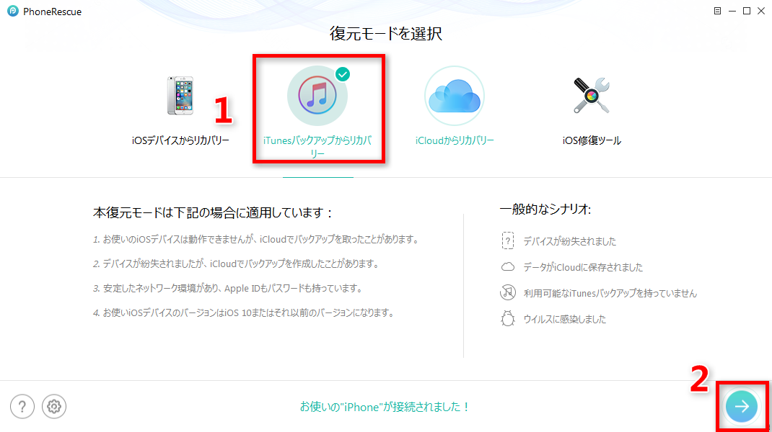The height and width of the screenshot is (432, 772).
Task: Select the iOS device recovery iPhone icon
Action: tap(180, 95)
